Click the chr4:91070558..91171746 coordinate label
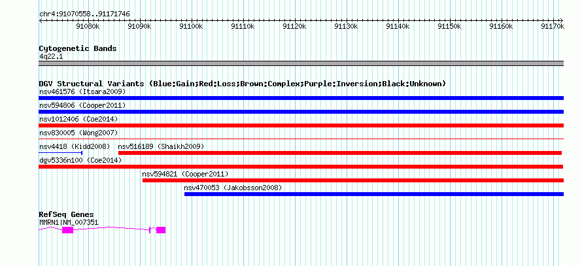Image resolution: width=582 pixels, height=266 pixels. tap(84, 14)
